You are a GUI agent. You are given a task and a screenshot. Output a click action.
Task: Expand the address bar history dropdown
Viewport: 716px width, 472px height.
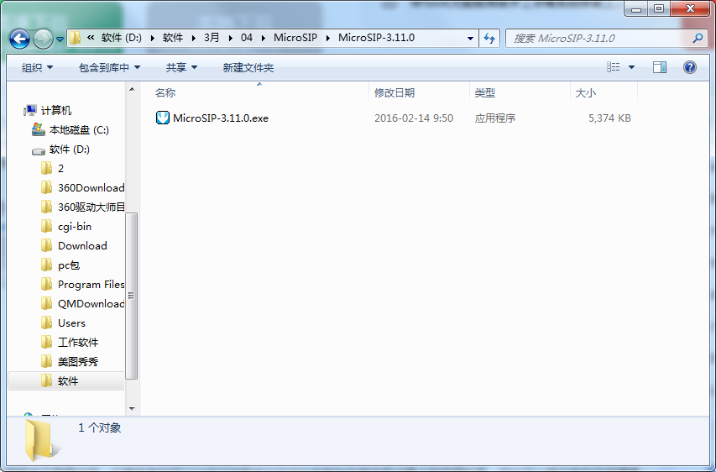coord(470,39)
